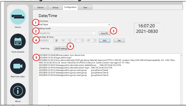Image resolution: width=186 pixels, height=106 pixels.
Task: Open the SMTP setting dialog
Action: tap(61, 49)
